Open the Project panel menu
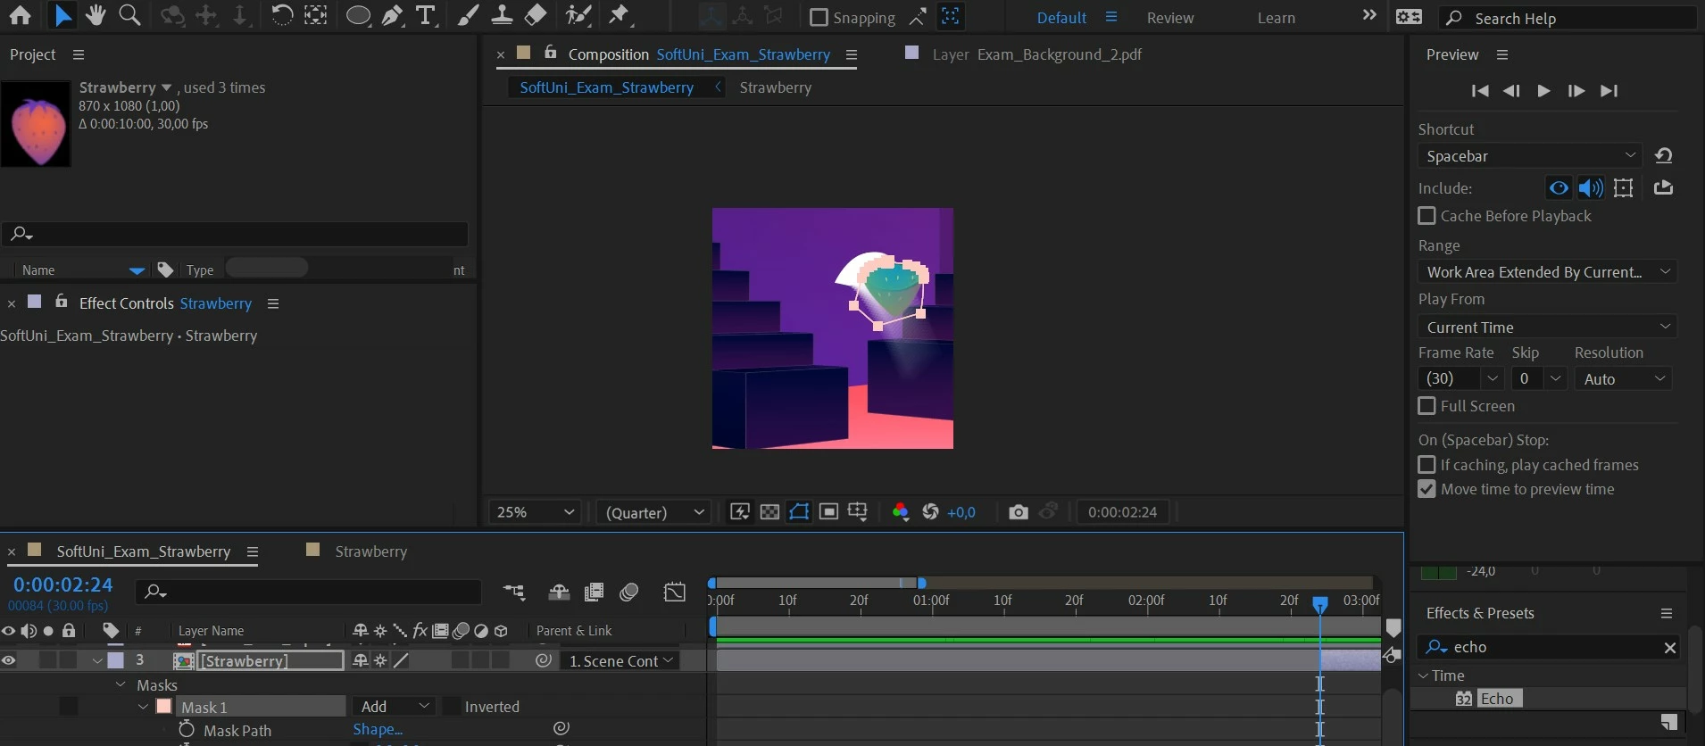The image size is (1705, 746). pos(79,54)
